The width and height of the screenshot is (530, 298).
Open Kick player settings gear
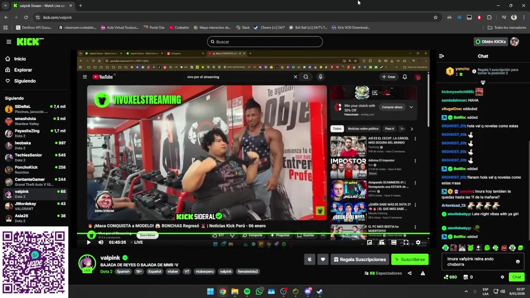click(418, 242)
